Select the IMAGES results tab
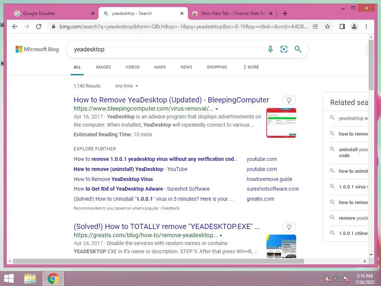 103,67
